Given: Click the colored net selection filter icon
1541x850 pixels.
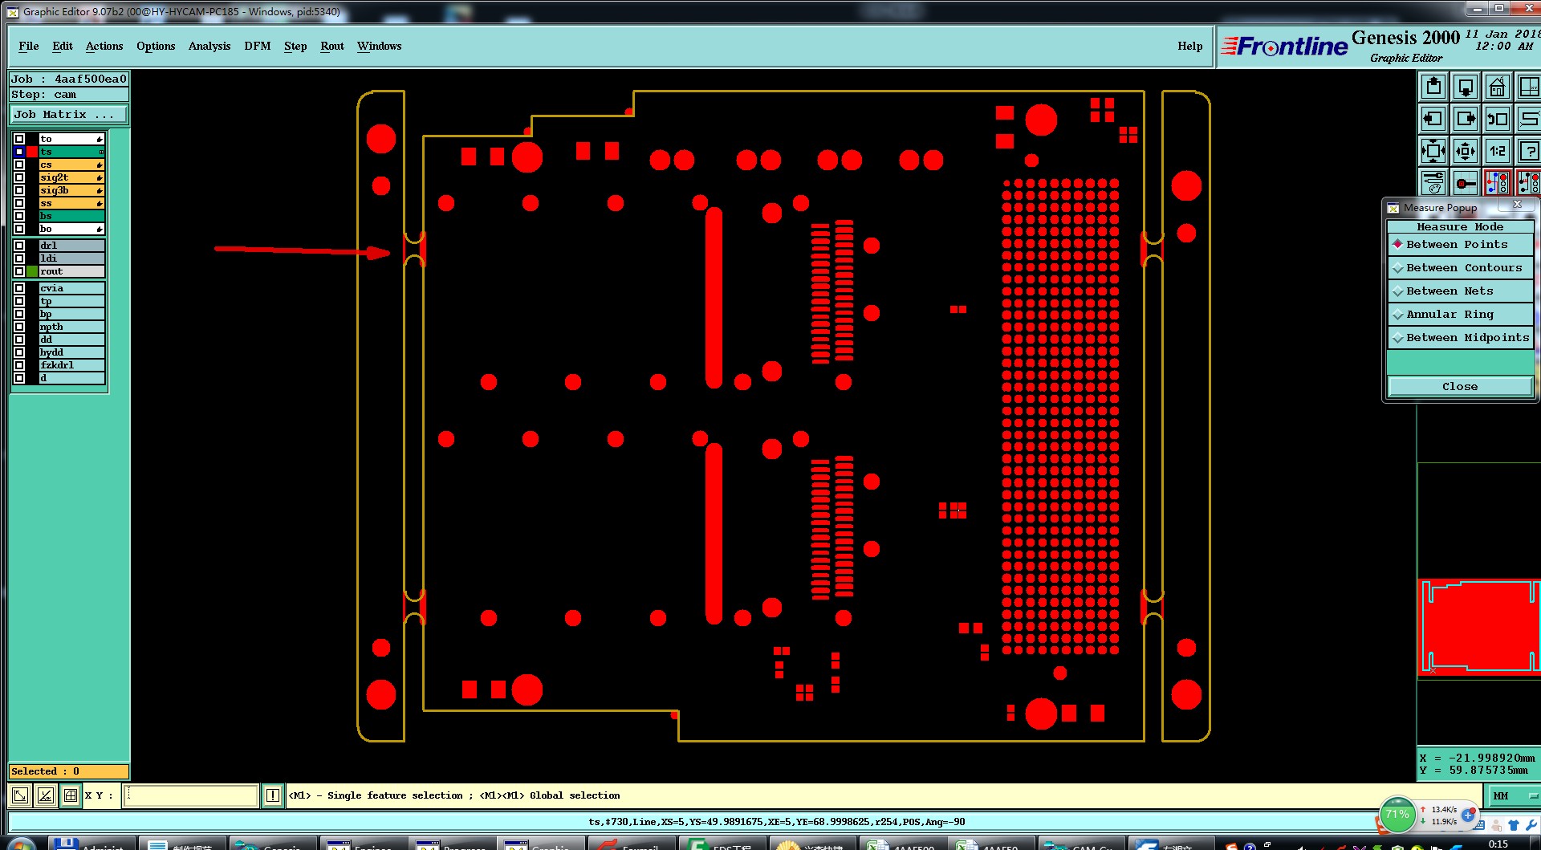Looking at the screenshot, I should [x=1497, y=183].
